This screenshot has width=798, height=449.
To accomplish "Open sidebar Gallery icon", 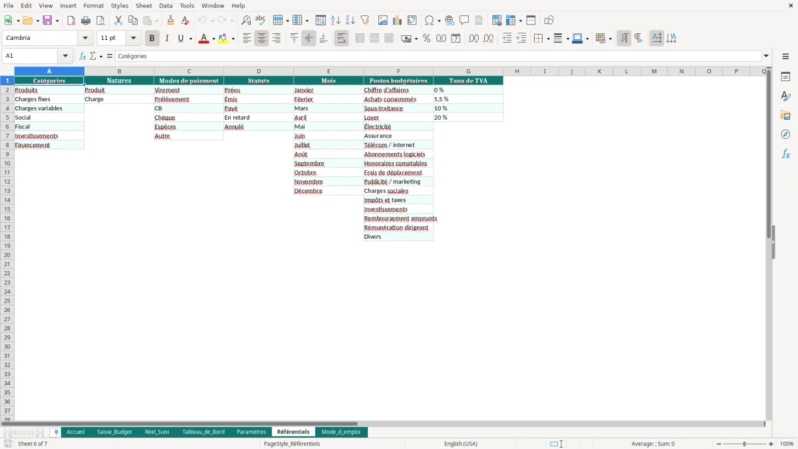I will click(785, 115).
